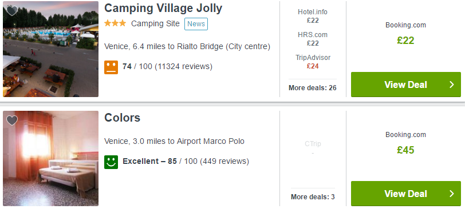
Task: Select the HRS.com £22 offer
Action: click(x=313, y=39)
